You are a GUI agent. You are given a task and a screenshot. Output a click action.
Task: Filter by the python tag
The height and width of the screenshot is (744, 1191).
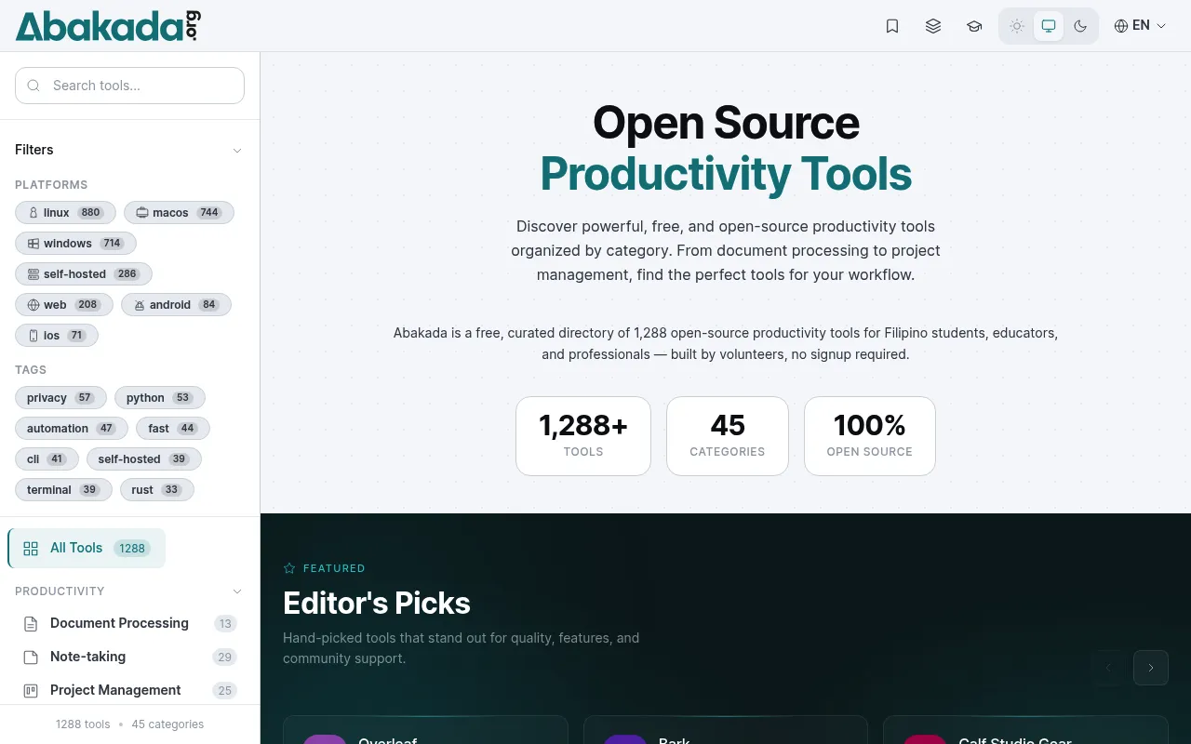tap(159, 398)
